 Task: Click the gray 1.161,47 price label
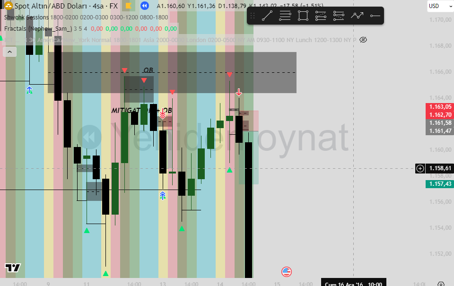(x=440, y=131)
